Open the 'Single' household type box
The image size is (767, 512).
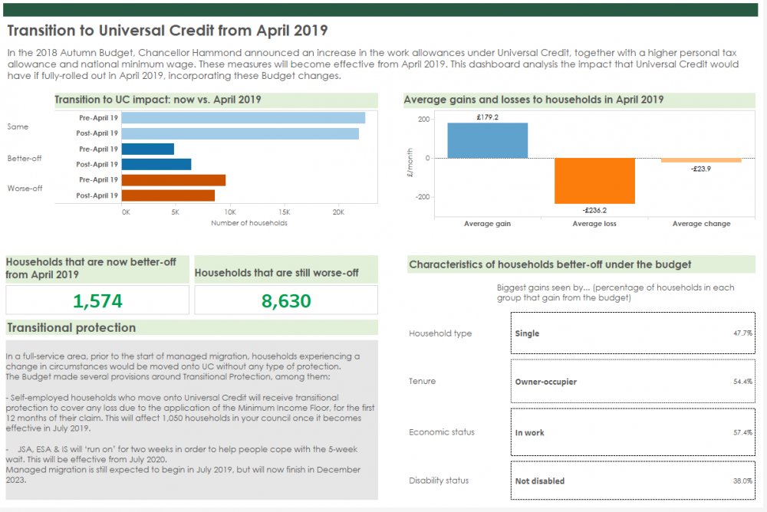633,333
